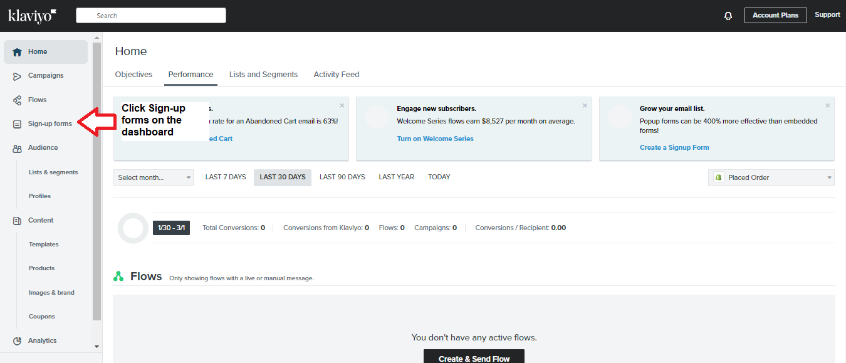This screenshot has height=363, width=846.
Task: Click the Account Plans button
Action: point(775,16)
